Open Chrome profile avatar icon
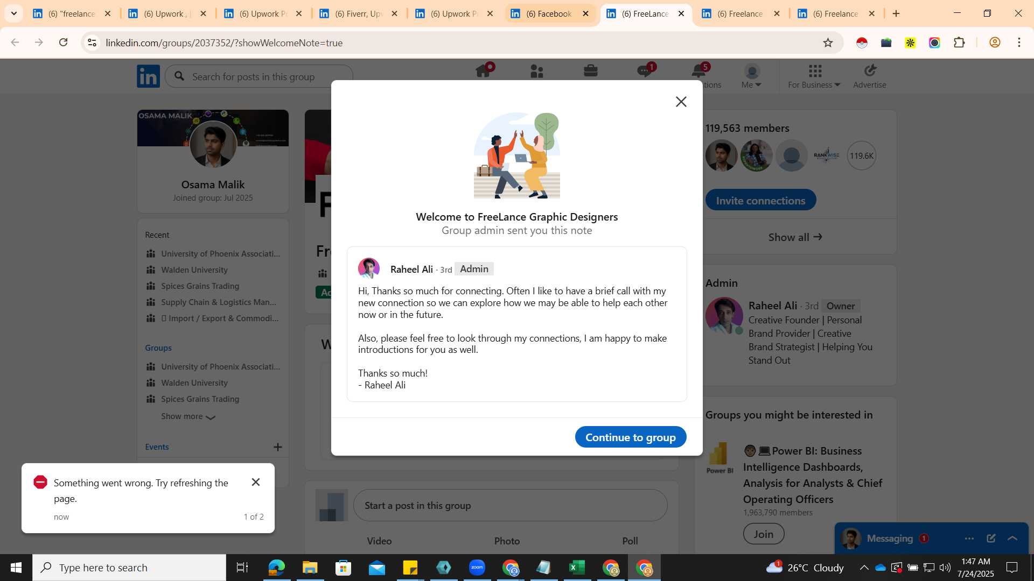Screen dimensions: 1034x581 tap(995, 42)
